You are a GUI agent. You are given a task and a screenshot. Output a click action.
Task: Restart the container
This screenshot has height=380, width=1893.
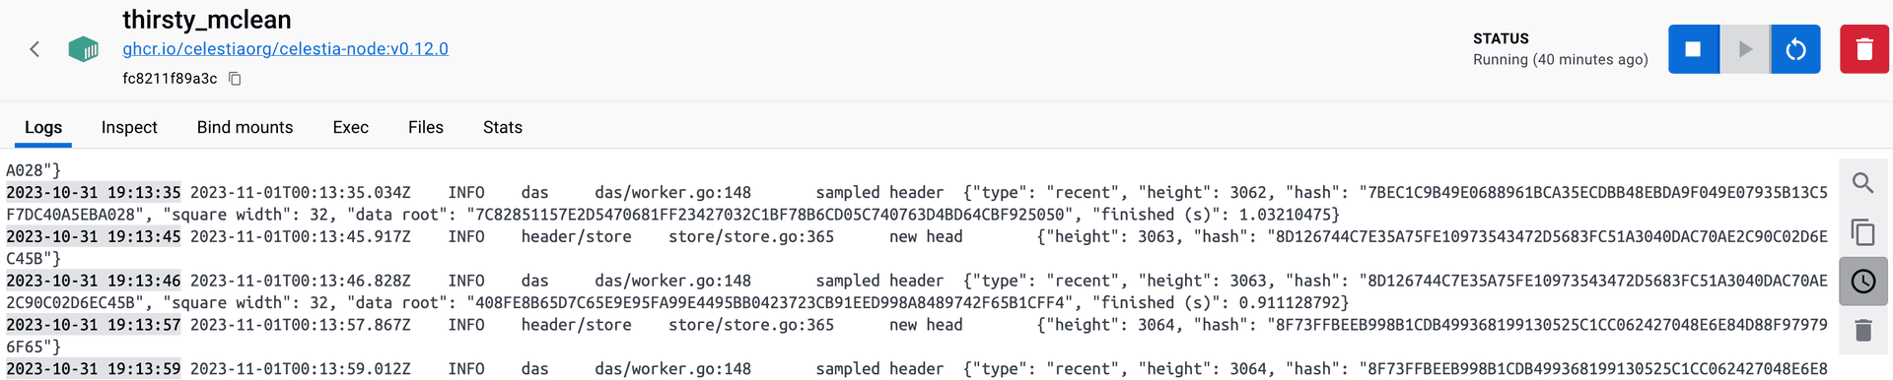pyautogui.click(x=1795, y=49)
